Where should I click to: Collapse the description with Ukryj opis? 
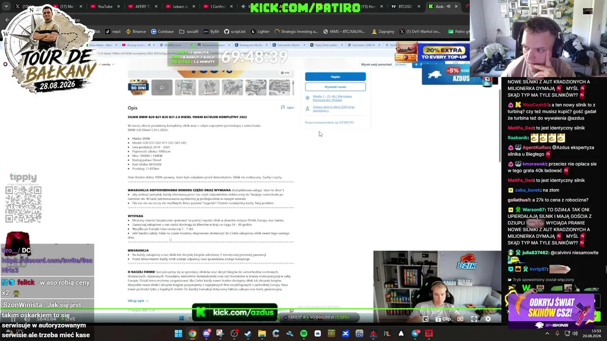coord(138,301)
